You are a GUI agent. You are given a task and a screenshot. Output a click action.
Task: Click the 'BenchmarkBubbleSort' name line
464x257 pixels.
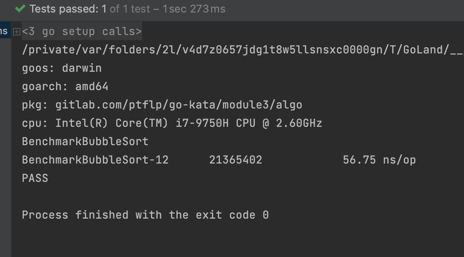pos(85,141)
